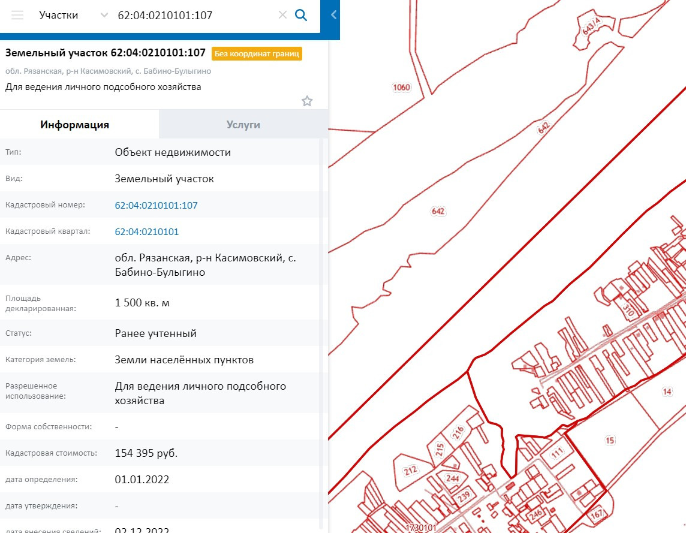Click parcel label 239 on map

(x=464, y=496)
